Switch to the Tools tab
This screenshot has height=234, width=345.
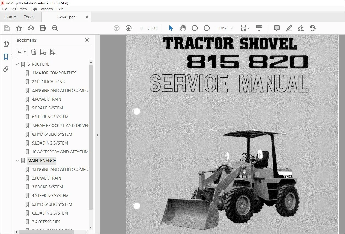click(29, 17)
